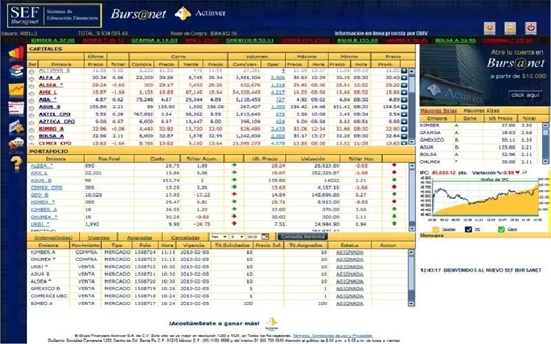Open the pink statement sidebar icon

tap(16, 108)
